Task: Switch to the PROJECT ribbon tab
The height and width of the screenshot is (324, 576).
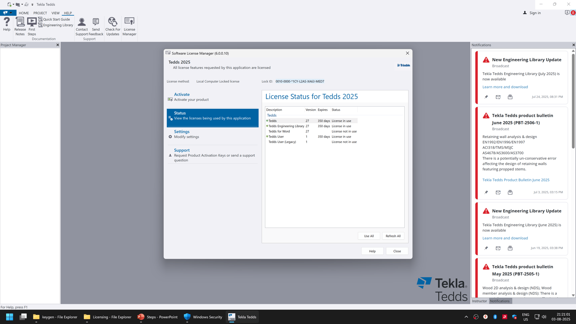Action: coord(40,13)
